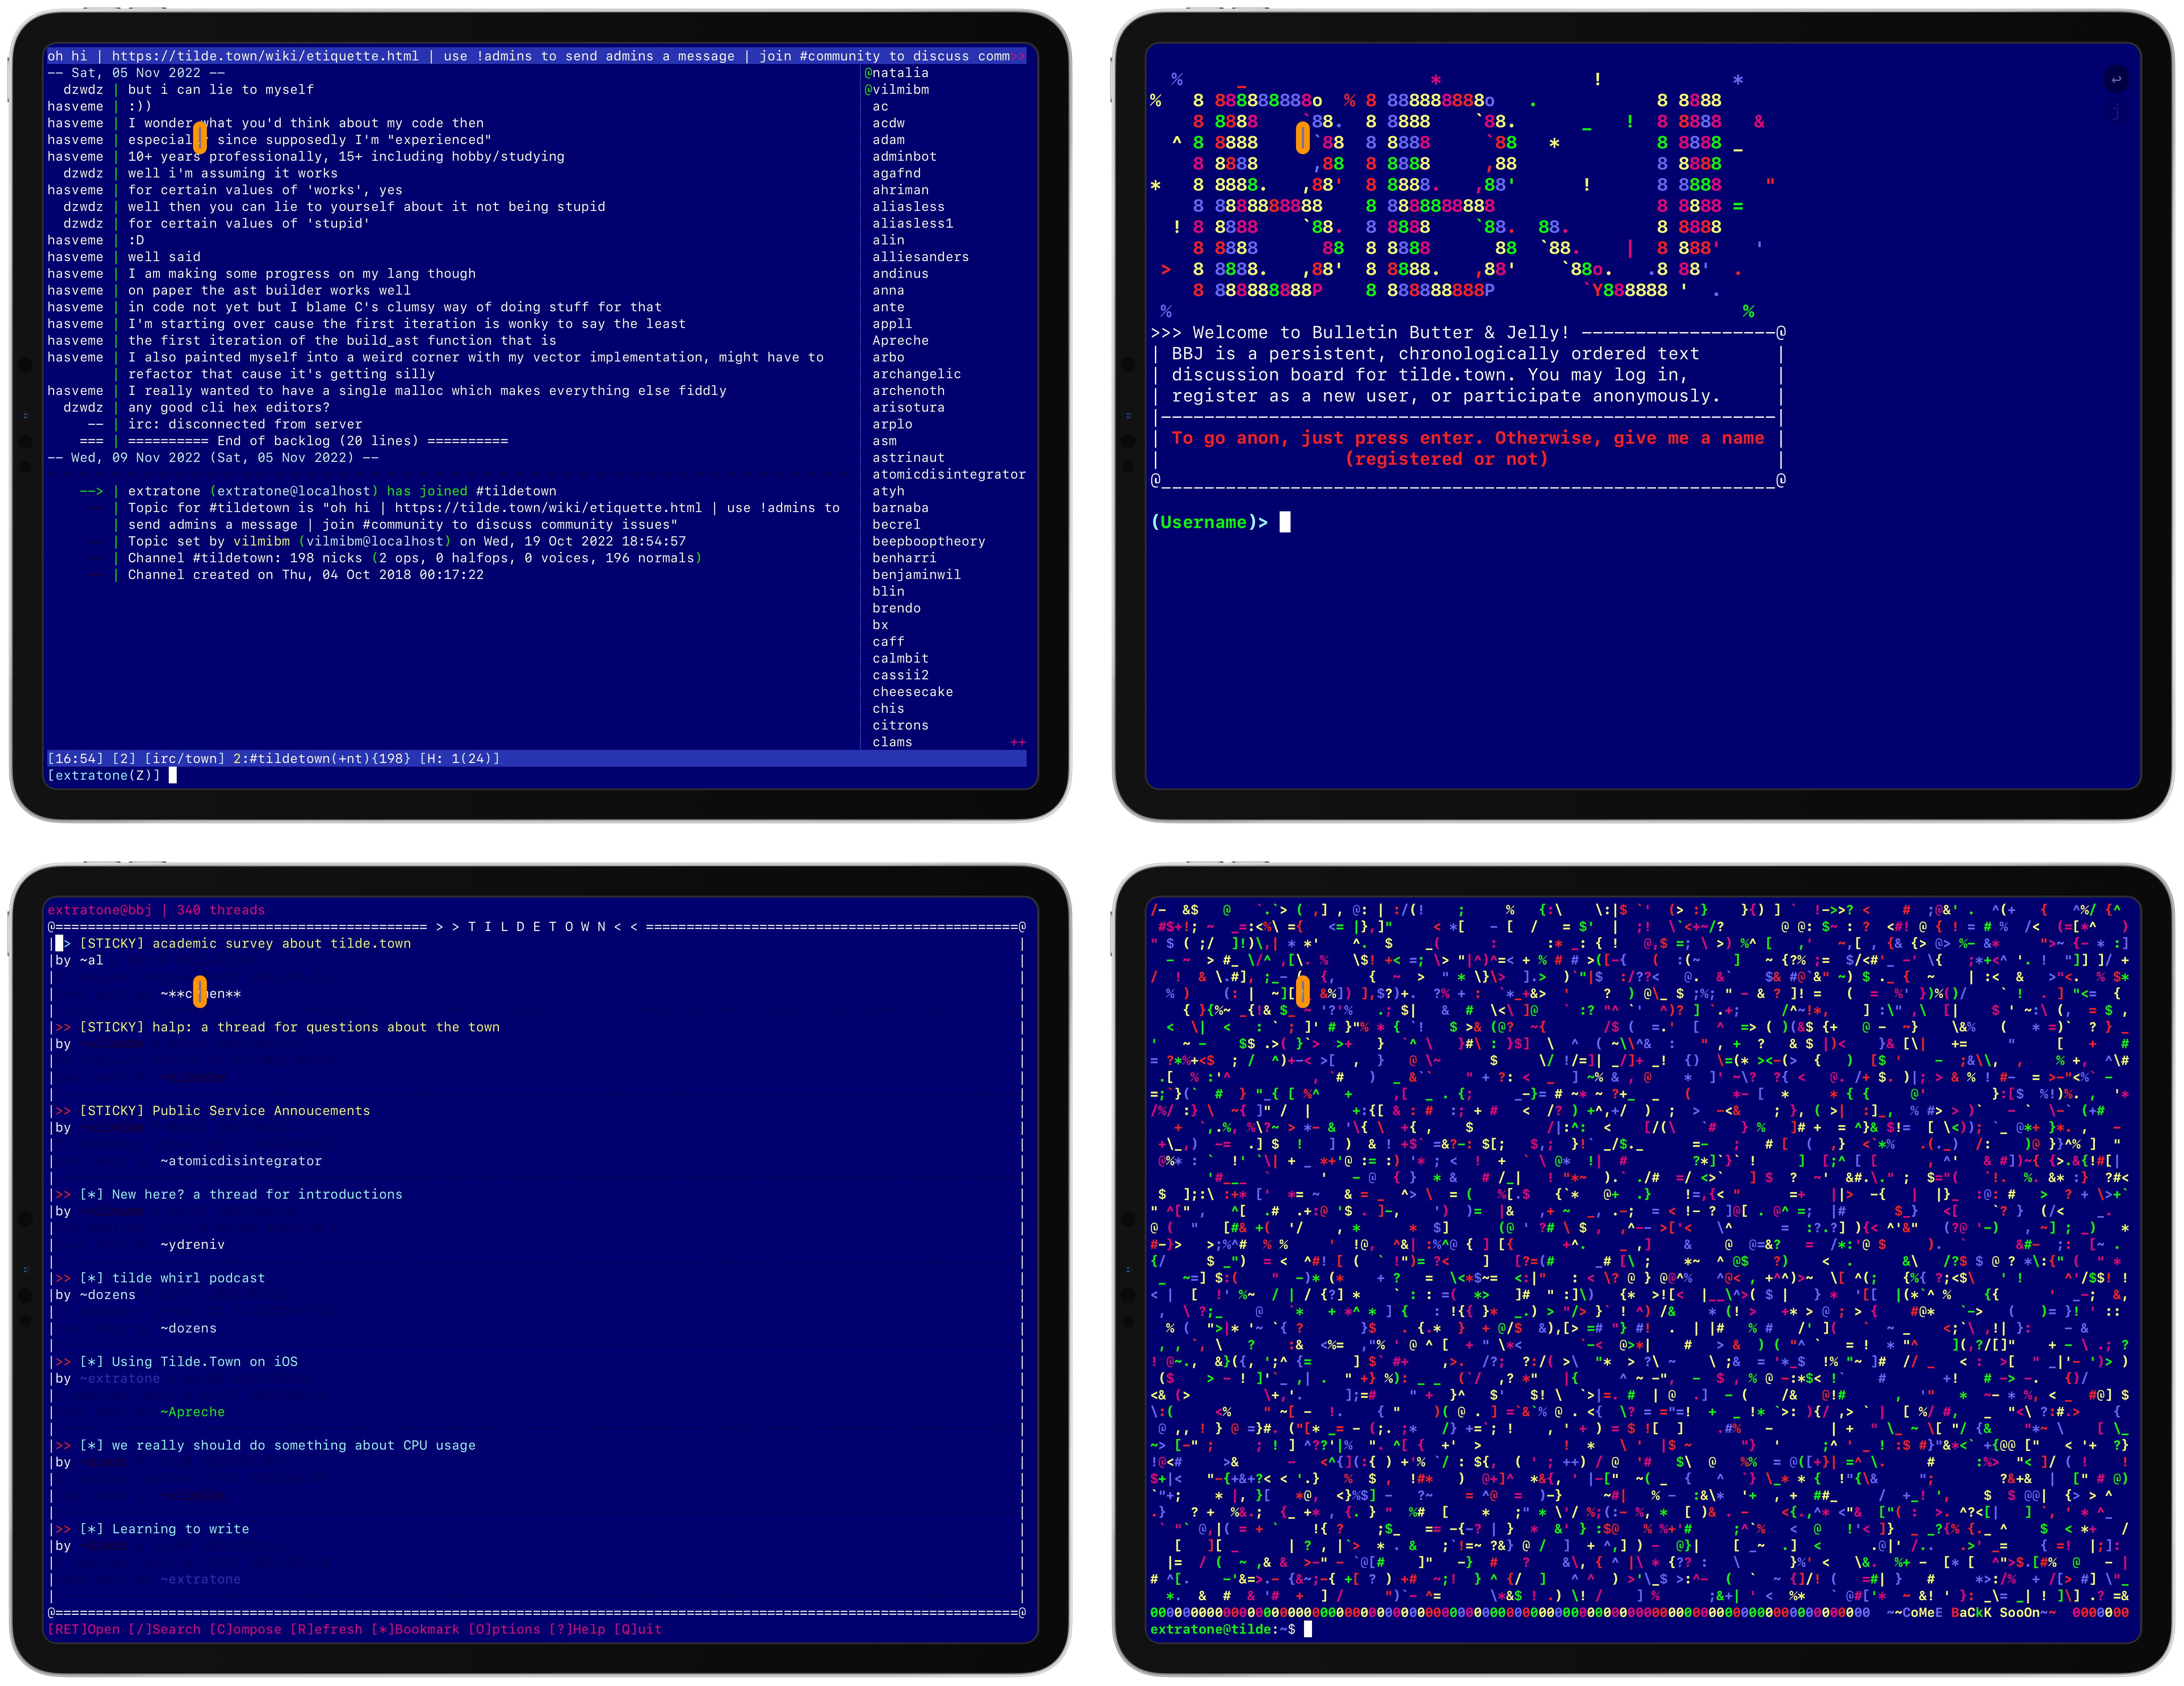Image resolution: width=2184 pixels, height=1686 pixels.
Task: Click the [*] marker on the tilde whirl podcast thread
Action: (x=91, y=1278)
